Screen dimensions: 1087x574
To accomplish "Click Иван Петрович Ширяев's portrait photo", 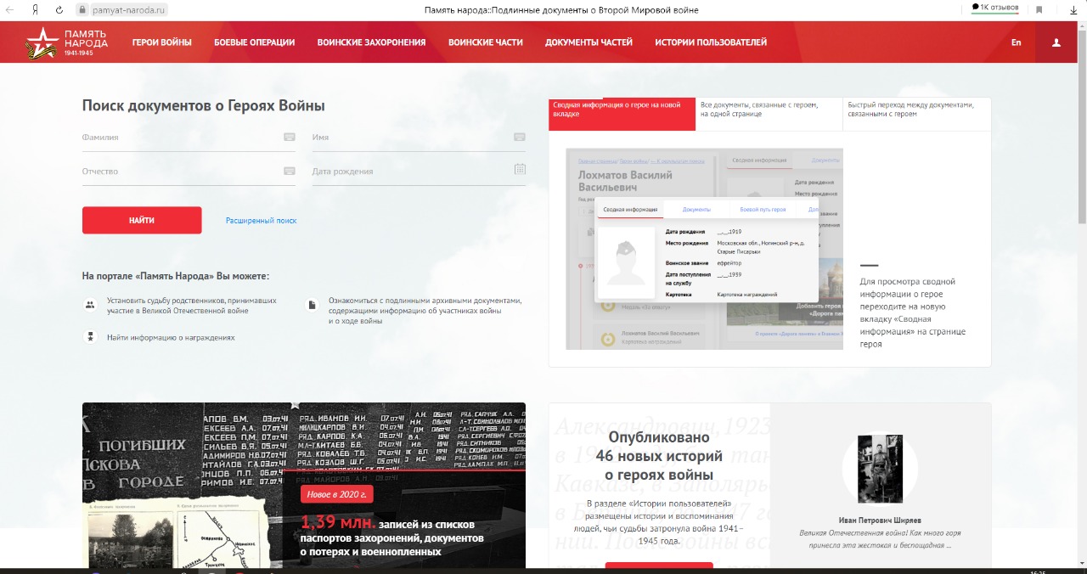I will pos(880,470).
